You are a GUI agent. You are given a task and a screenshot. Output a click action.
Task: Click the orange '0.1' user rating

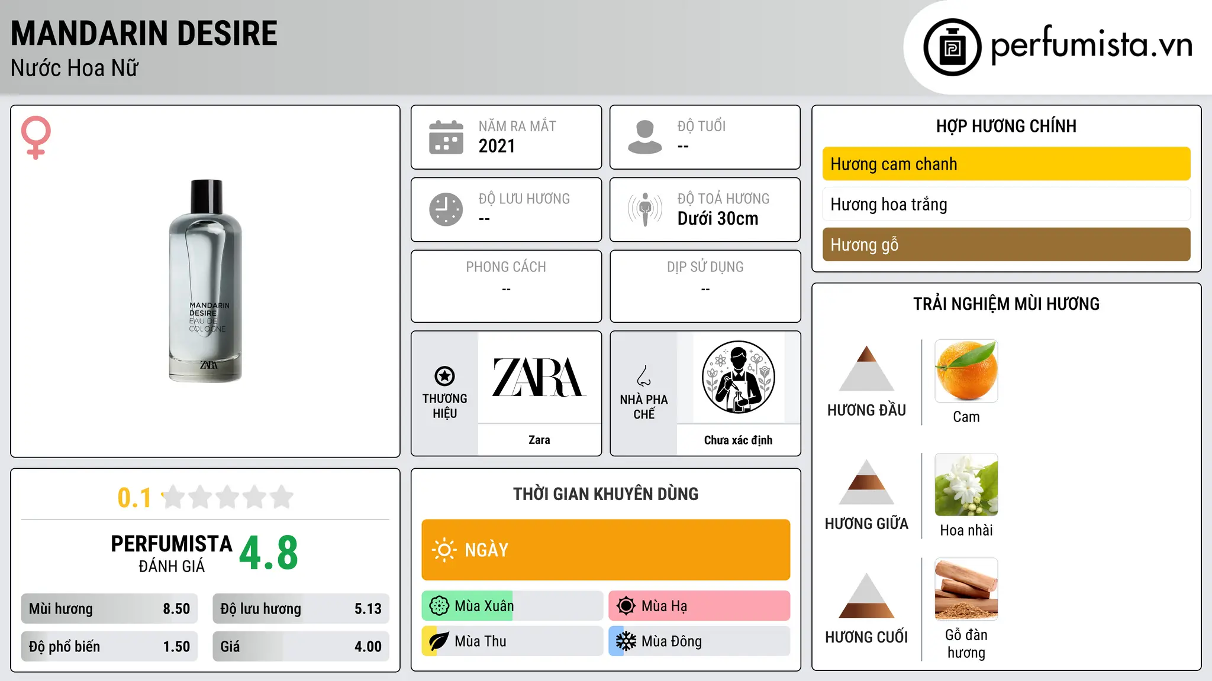134,498
